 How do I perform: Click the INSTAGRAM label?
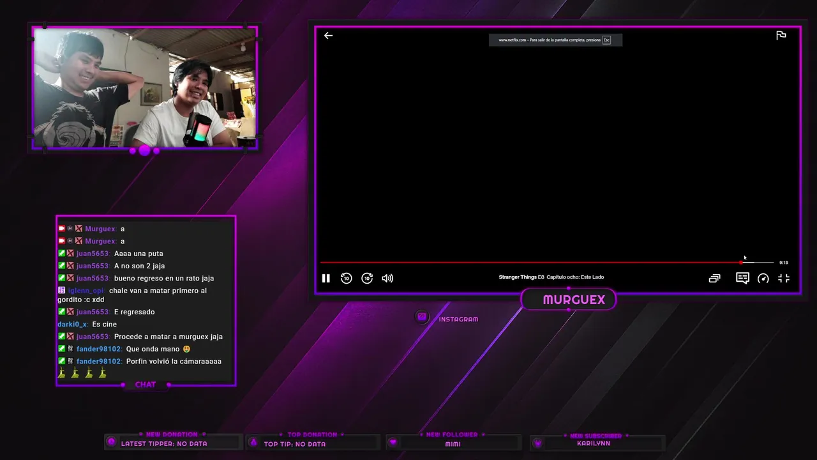pyautogui.click(x=458, y=319)
